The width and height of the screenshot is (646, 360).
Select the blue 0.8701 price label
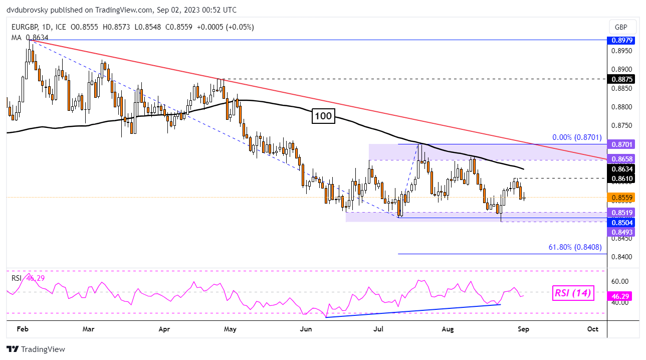621,144
